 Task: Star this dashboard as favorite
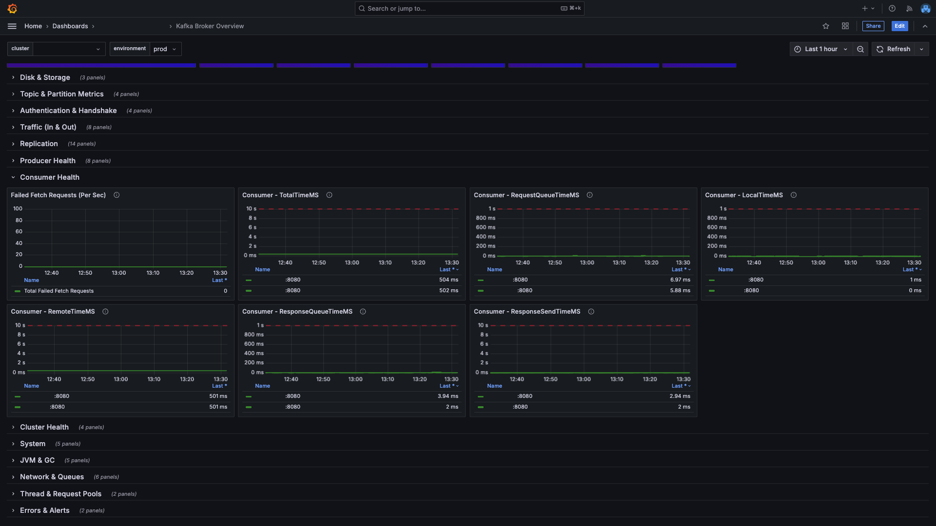point(826,26)
